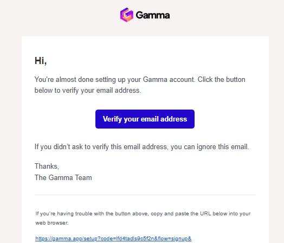Click the Gamma wordmark in the header

pyautogui.click(x=153, y=15)
